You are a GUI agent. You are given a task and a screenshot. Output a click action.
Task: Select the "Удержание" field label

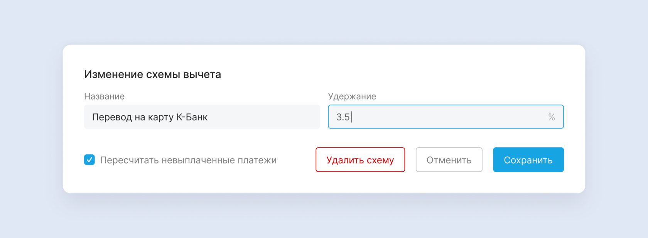352,96
